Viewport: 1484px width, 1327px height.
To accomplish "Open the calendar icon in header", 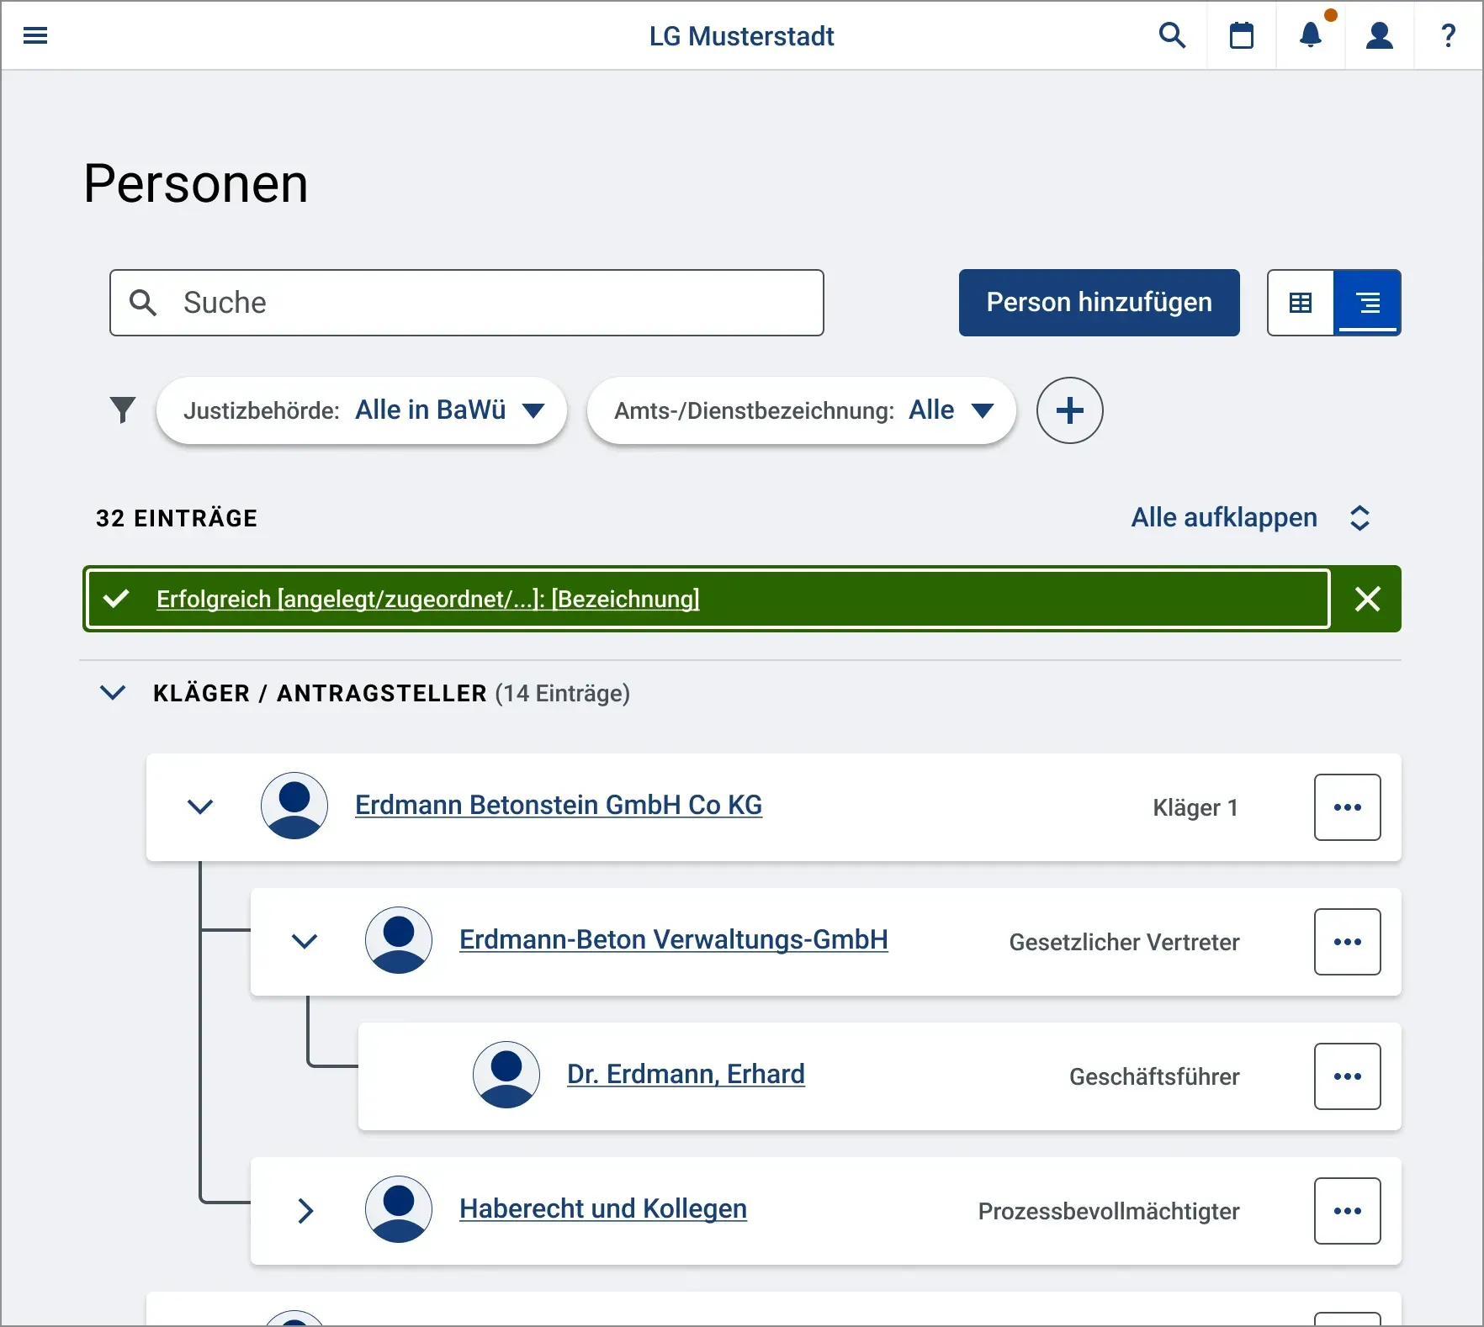I will coord(1242,35).
